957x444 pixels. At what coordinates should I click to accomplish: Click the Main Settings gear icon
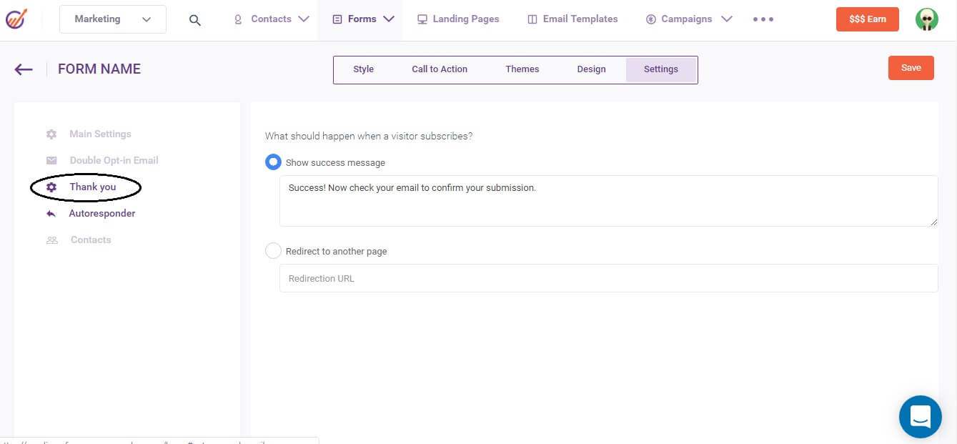click(51, 134)
